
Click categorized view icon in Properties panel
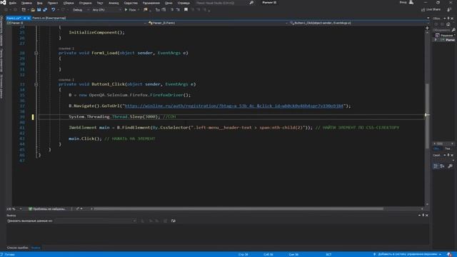pyautogui.click(x=436, y=166)
